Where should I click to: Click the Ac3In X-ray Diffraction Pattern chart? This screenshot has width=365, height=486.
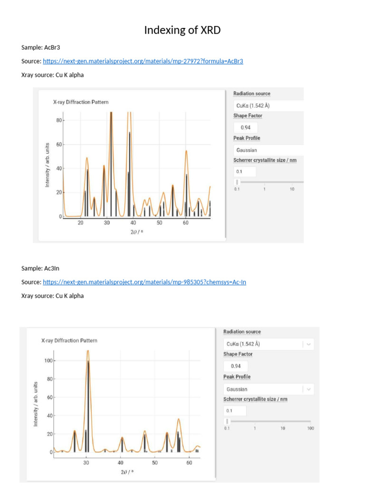click(x=121, y=403)
